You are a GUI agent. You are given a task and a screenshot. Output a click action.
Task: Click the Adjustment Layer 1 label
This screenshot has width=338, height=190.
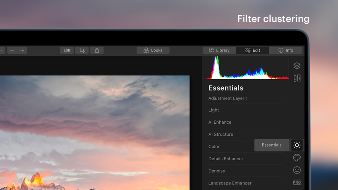click(x=228, y=98)
